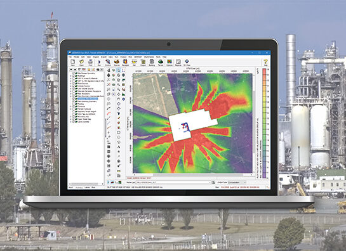Click the New project toolbar icon

coord(72,62)
